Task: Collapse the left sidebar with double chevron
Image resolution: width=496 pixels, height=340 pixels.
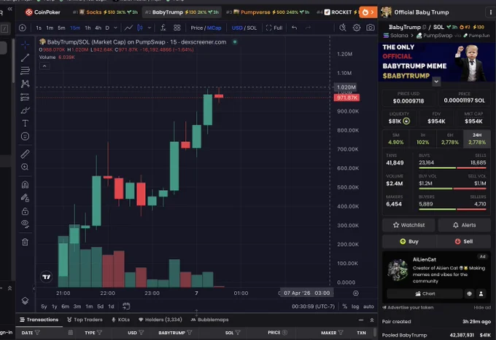Action: tap(9, 9)
